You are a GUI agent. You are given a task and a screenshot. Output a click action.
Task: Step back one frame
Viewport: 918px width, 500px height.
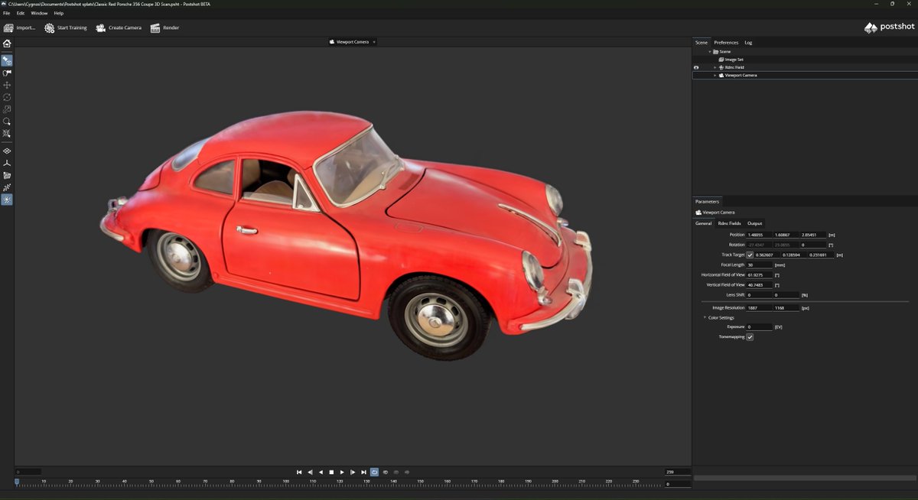click(310, 472)
